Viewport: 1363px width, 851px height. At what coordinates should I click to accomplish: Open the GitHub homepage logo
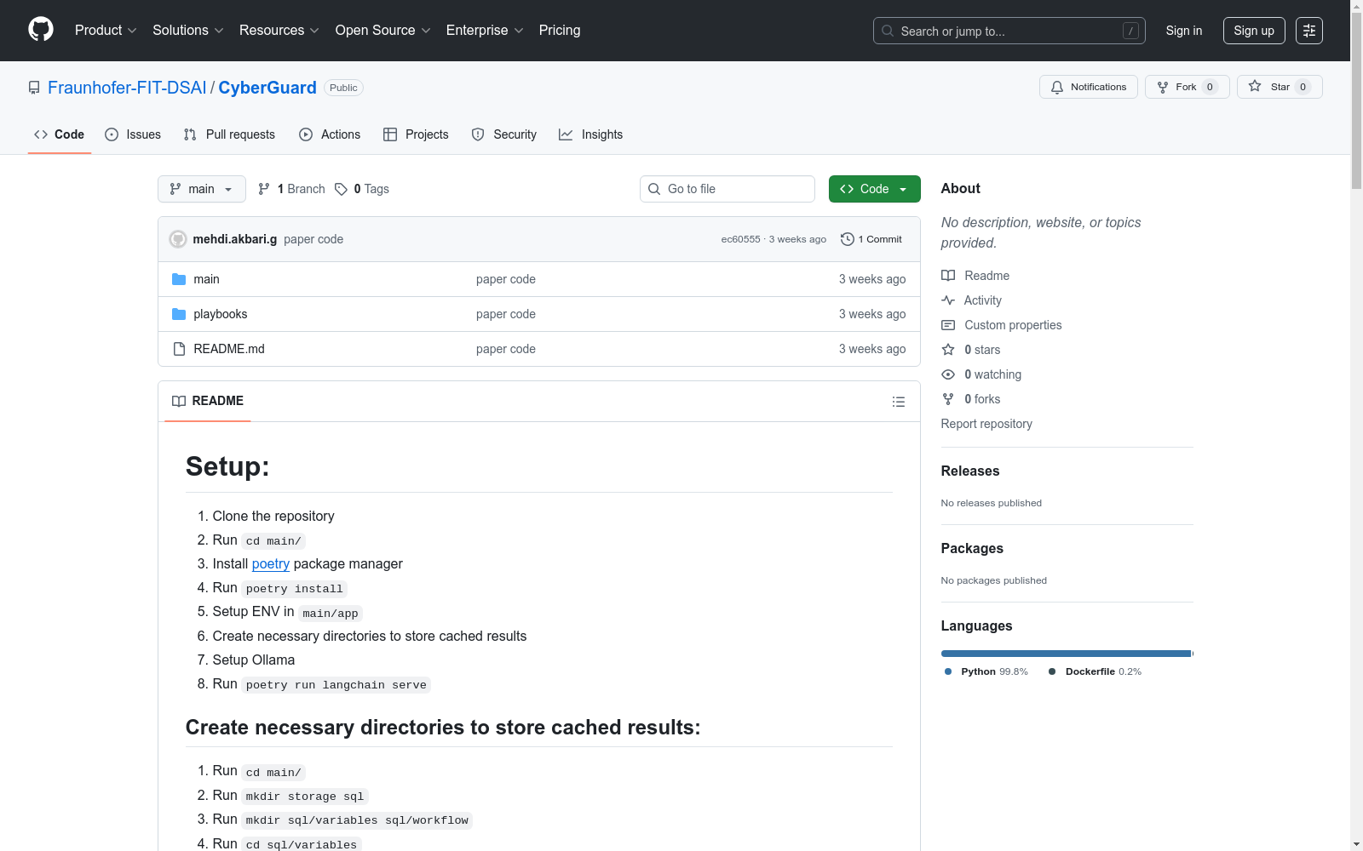tap(41, 30)
